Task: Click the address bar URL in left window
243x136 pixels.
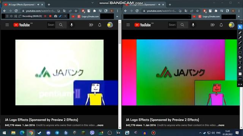Action: click(41, 11)
